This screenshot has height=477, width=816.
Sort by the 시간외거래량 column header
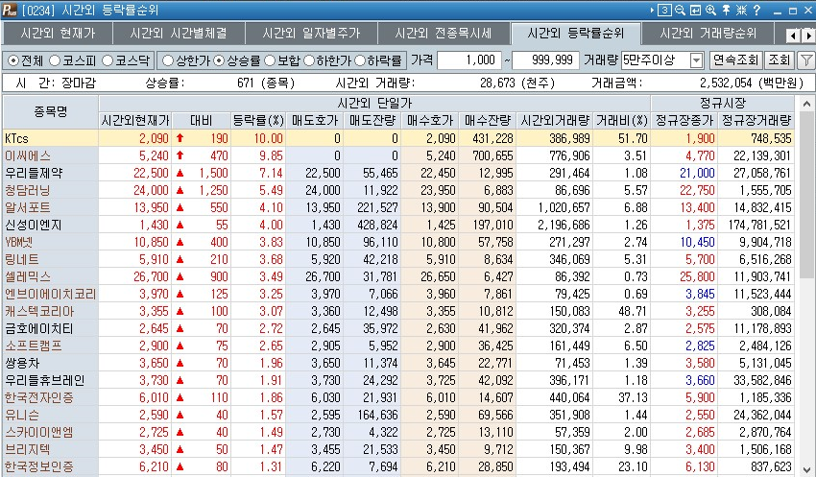[555, 121]
